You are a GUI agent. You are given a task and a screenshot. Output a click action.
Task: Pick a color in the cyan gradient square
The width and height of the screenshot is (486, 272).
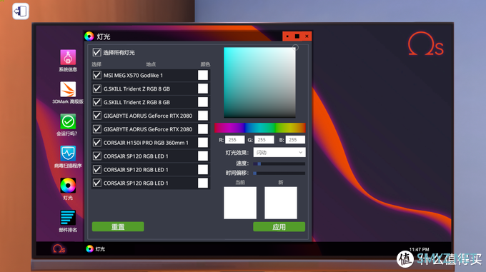(259, 82)
